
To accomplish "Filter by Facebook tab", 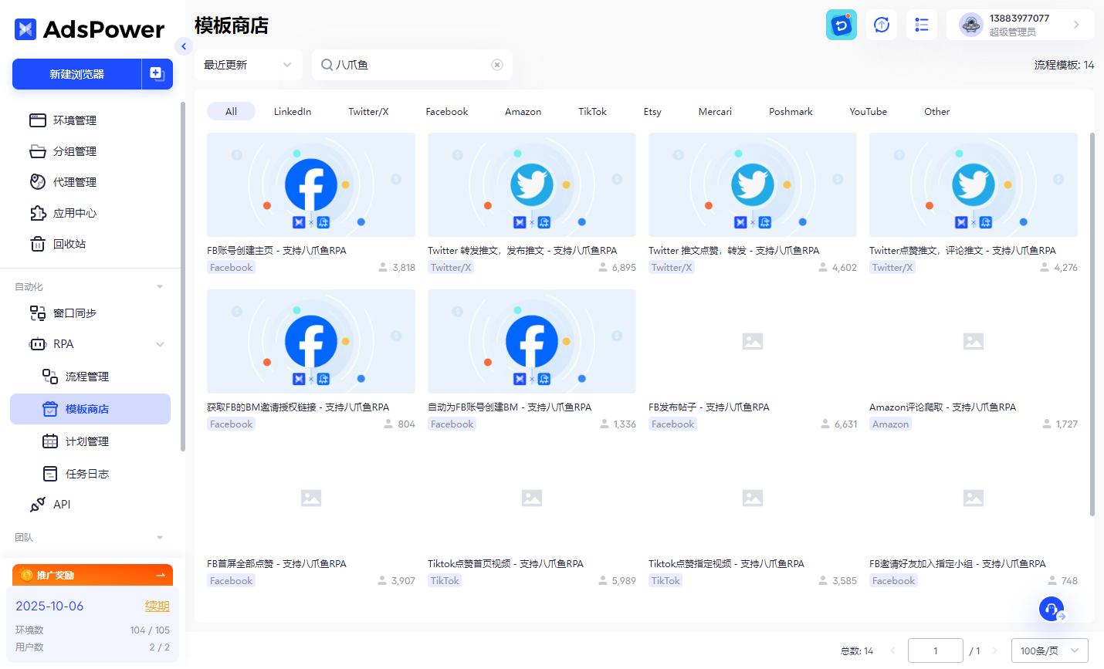I will pyautogui.click(x=447, y=112).
